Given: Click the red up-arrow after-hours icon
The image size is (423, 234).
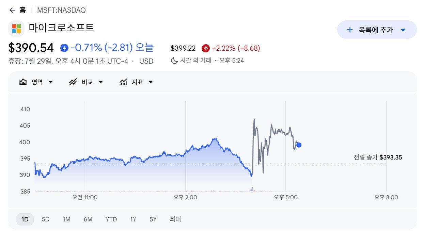Looking at the screenshot, I should coord(205,48).
